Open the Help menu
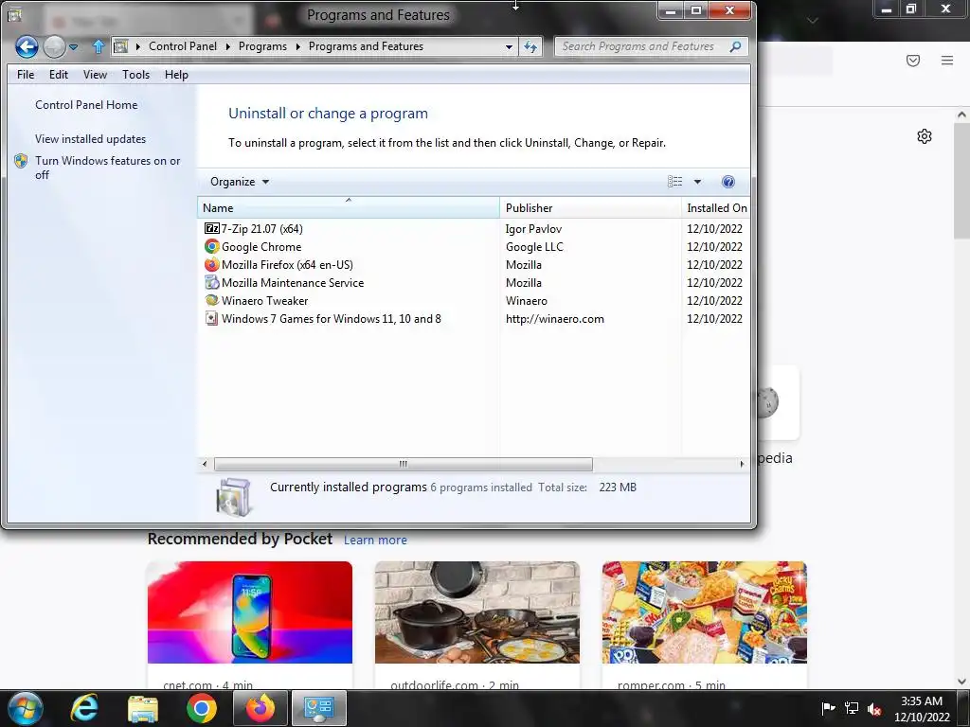 (x=176, y=75)
